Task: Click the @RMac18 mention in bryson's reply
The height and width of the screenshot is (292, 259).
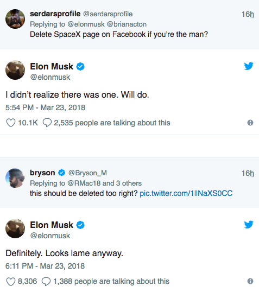Action: pyautogui.click(x=84, y=183)
